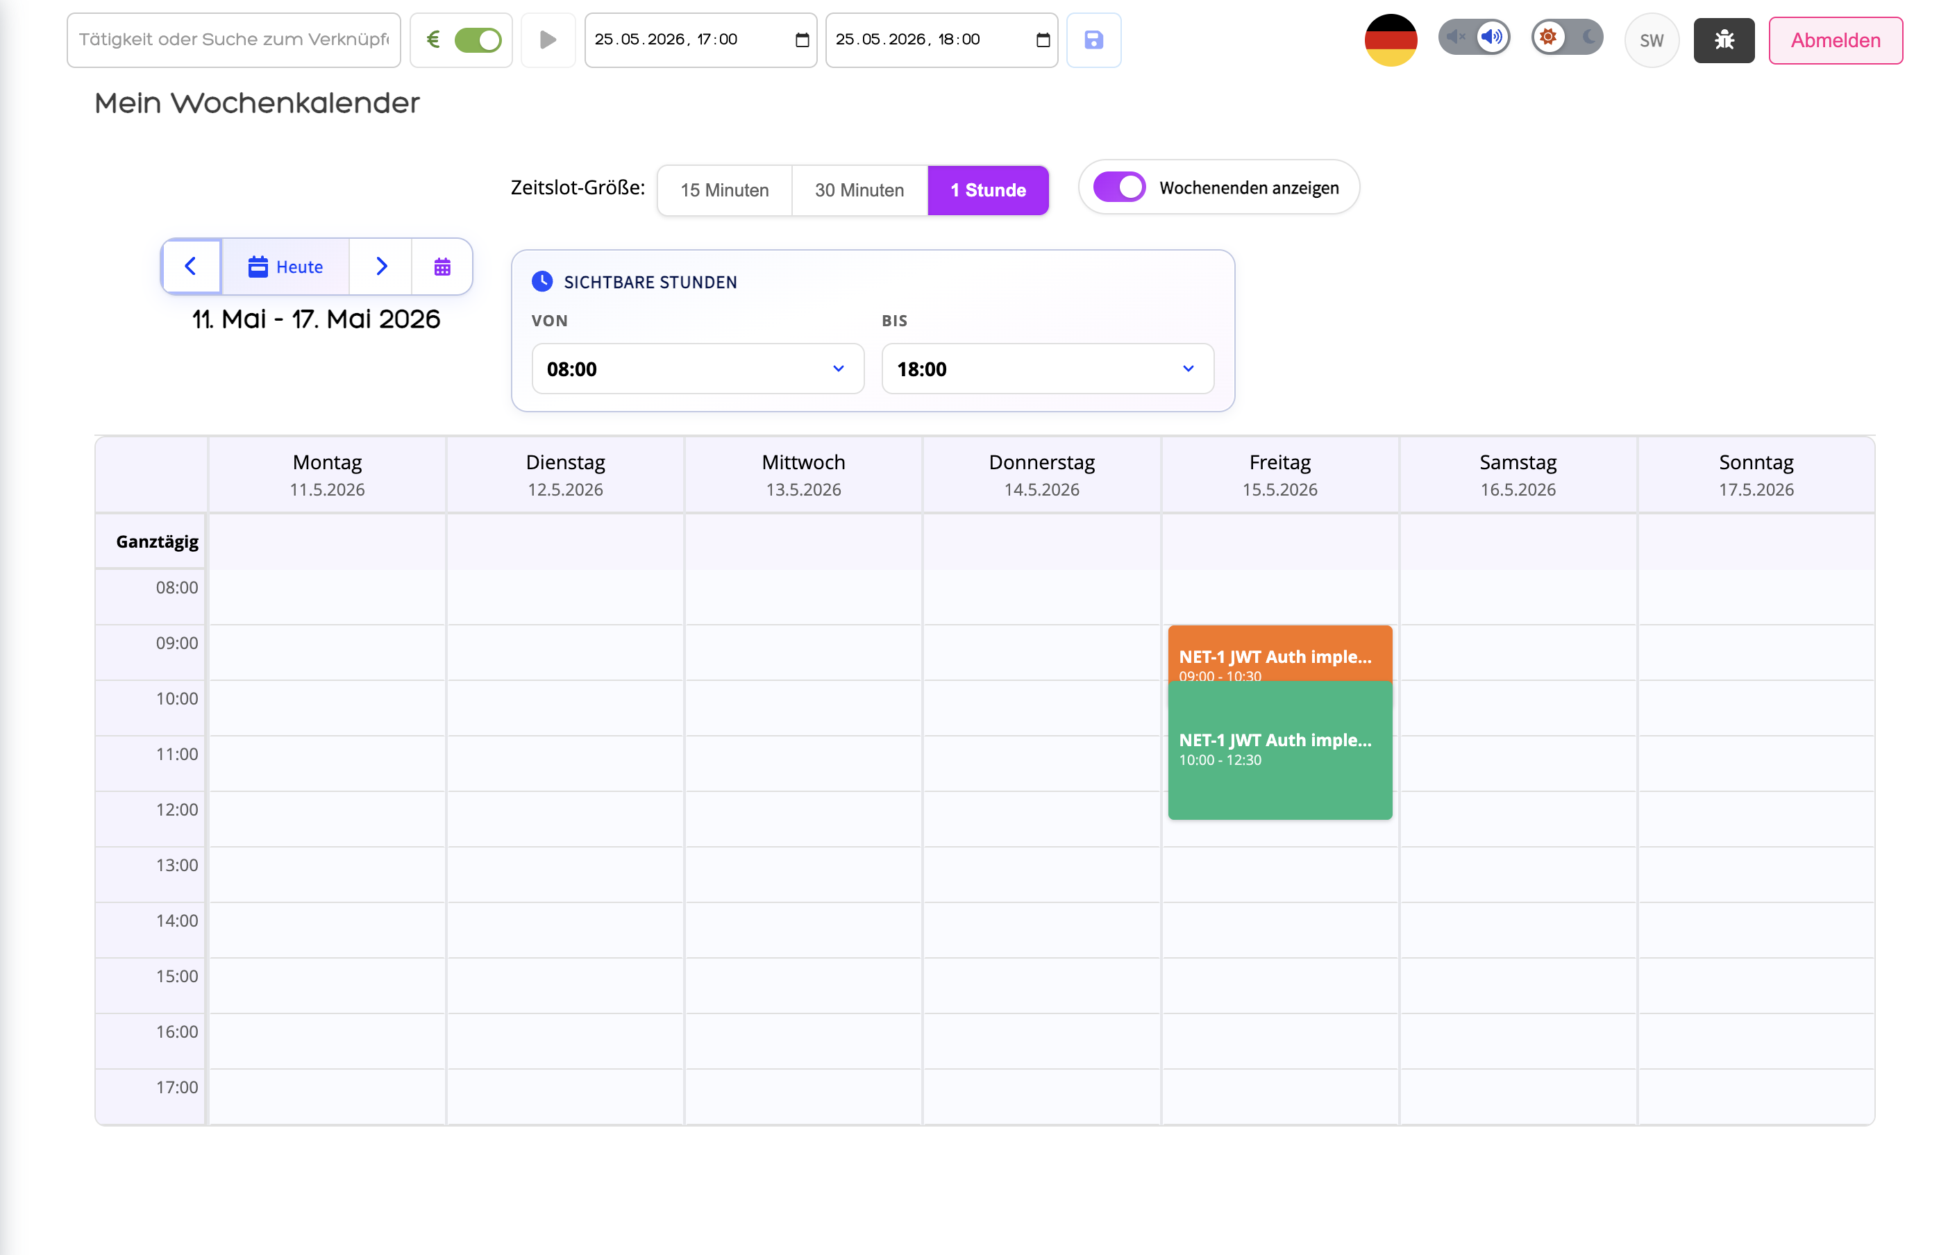Viewport: 1948px width, 1255px height.
Task: Open the SW user avatar
Action: [1652, 40]
